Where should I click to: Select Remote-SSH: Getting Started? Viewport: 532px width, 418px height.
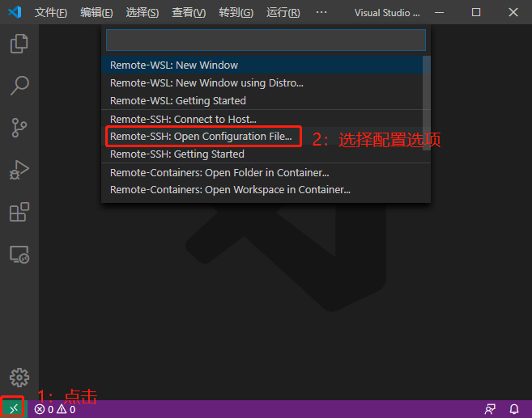click(x=262, y=154)
